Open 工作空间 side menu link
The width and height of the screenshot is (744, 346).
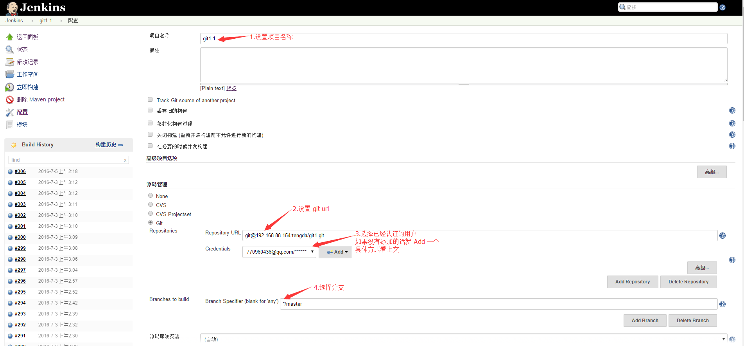27,74
